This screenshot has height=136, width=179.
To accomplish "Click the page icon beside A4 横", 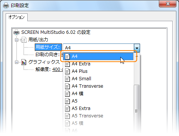I will pyautogui.click(x=67, y=94).
